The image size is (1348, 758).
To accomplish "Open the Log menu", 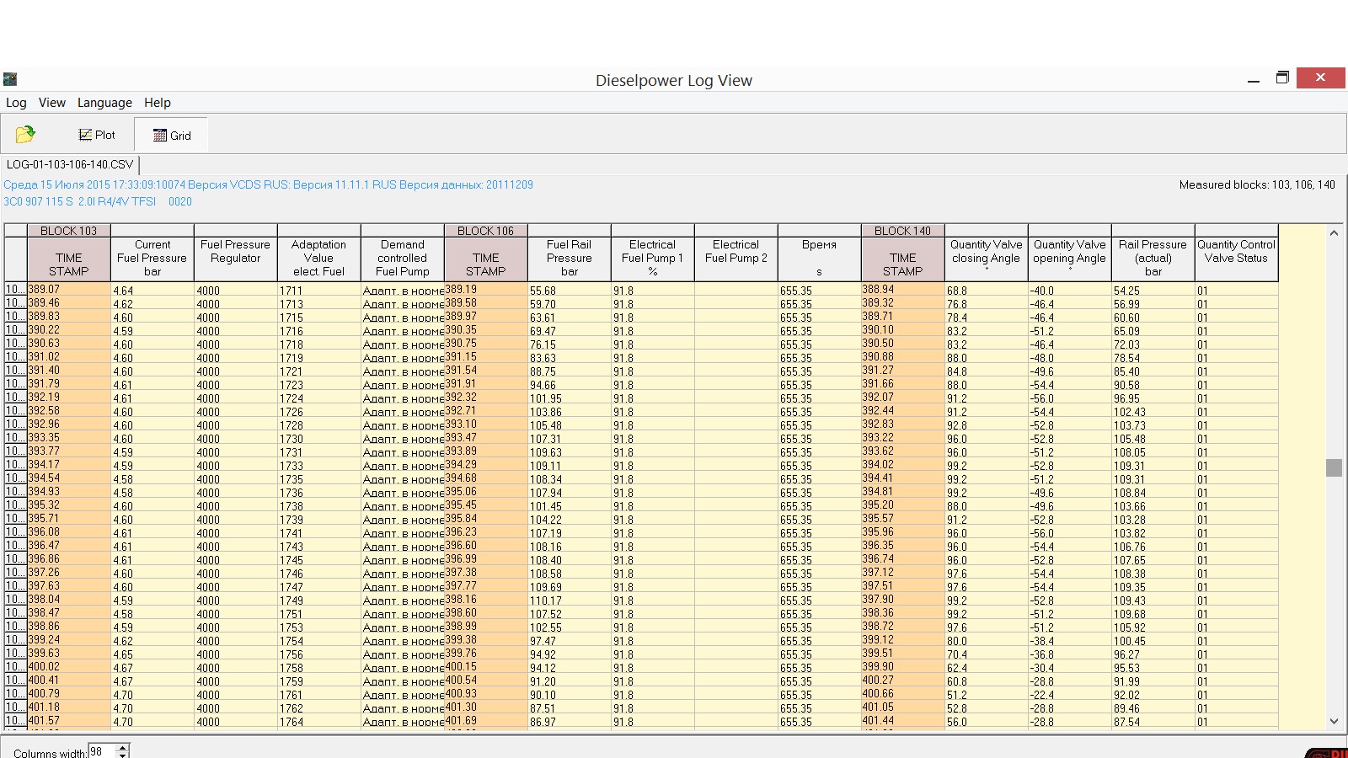I will 16,103.
